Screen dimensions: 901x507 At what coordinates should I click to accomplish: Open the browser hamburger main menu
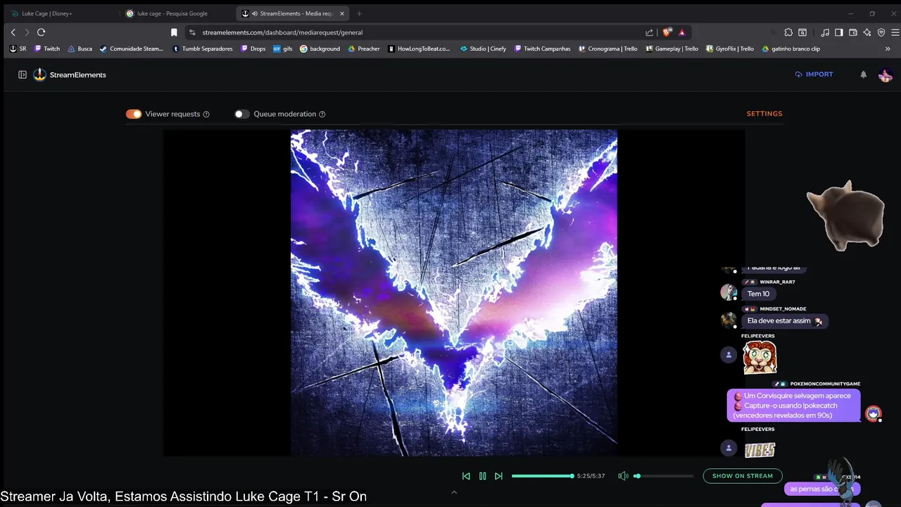[x=895, y=32]
